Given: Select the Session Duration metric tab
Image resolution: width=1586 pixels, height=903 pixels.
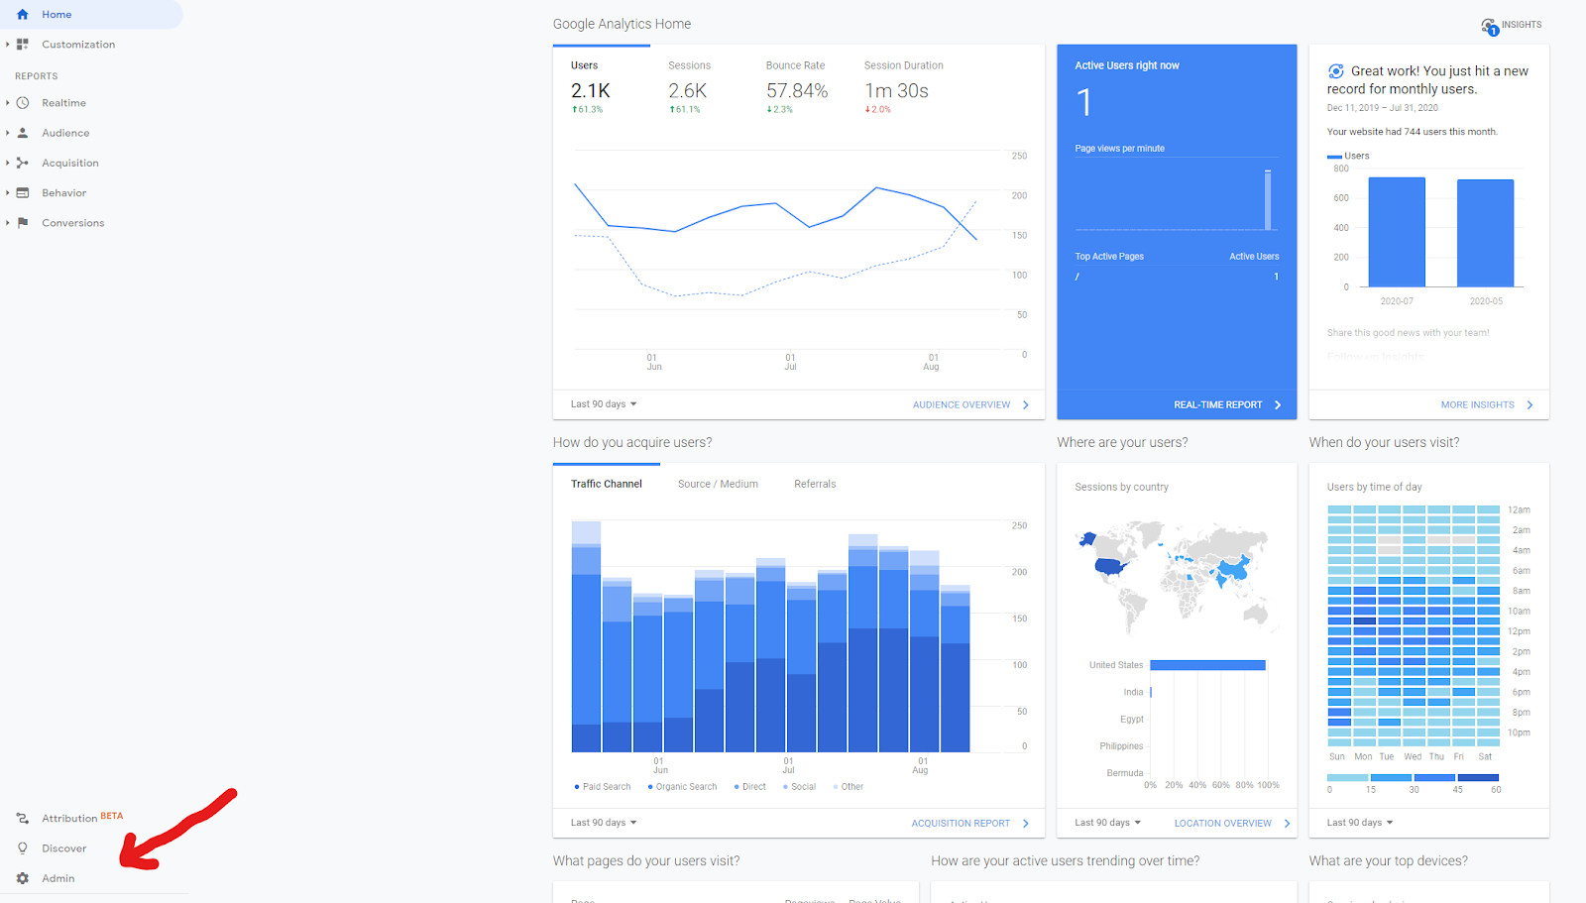Looking at the screenshot, I should click(x=903, y=88).
